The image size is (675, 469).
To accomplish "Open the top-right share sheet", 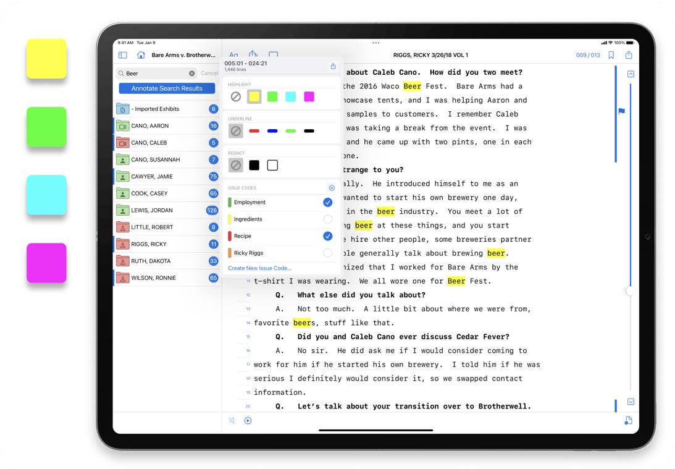I will [x=629, y=55].
